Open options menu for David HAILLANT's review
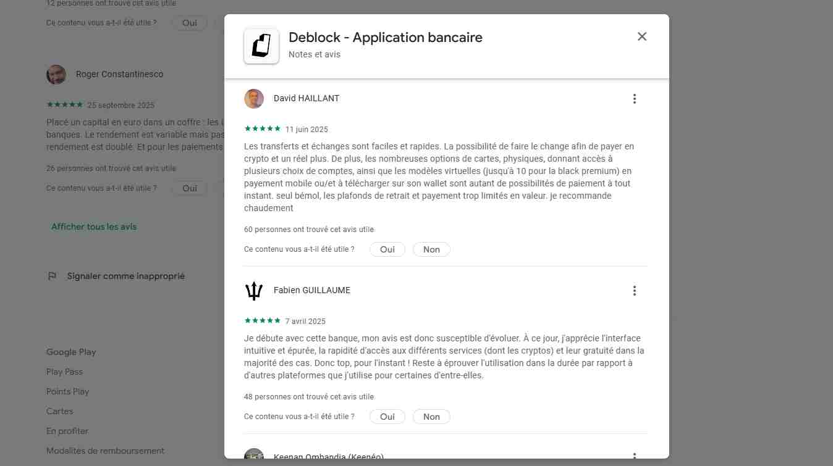The image size is (833, 466). [x=634, y=99]
